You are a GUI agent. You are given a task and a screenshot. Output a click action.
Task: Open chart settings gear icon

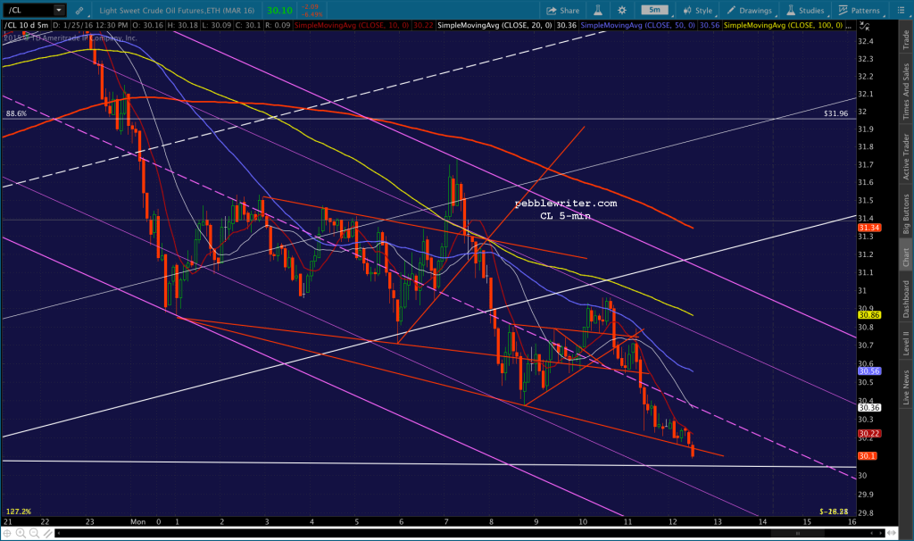(622, 11)
